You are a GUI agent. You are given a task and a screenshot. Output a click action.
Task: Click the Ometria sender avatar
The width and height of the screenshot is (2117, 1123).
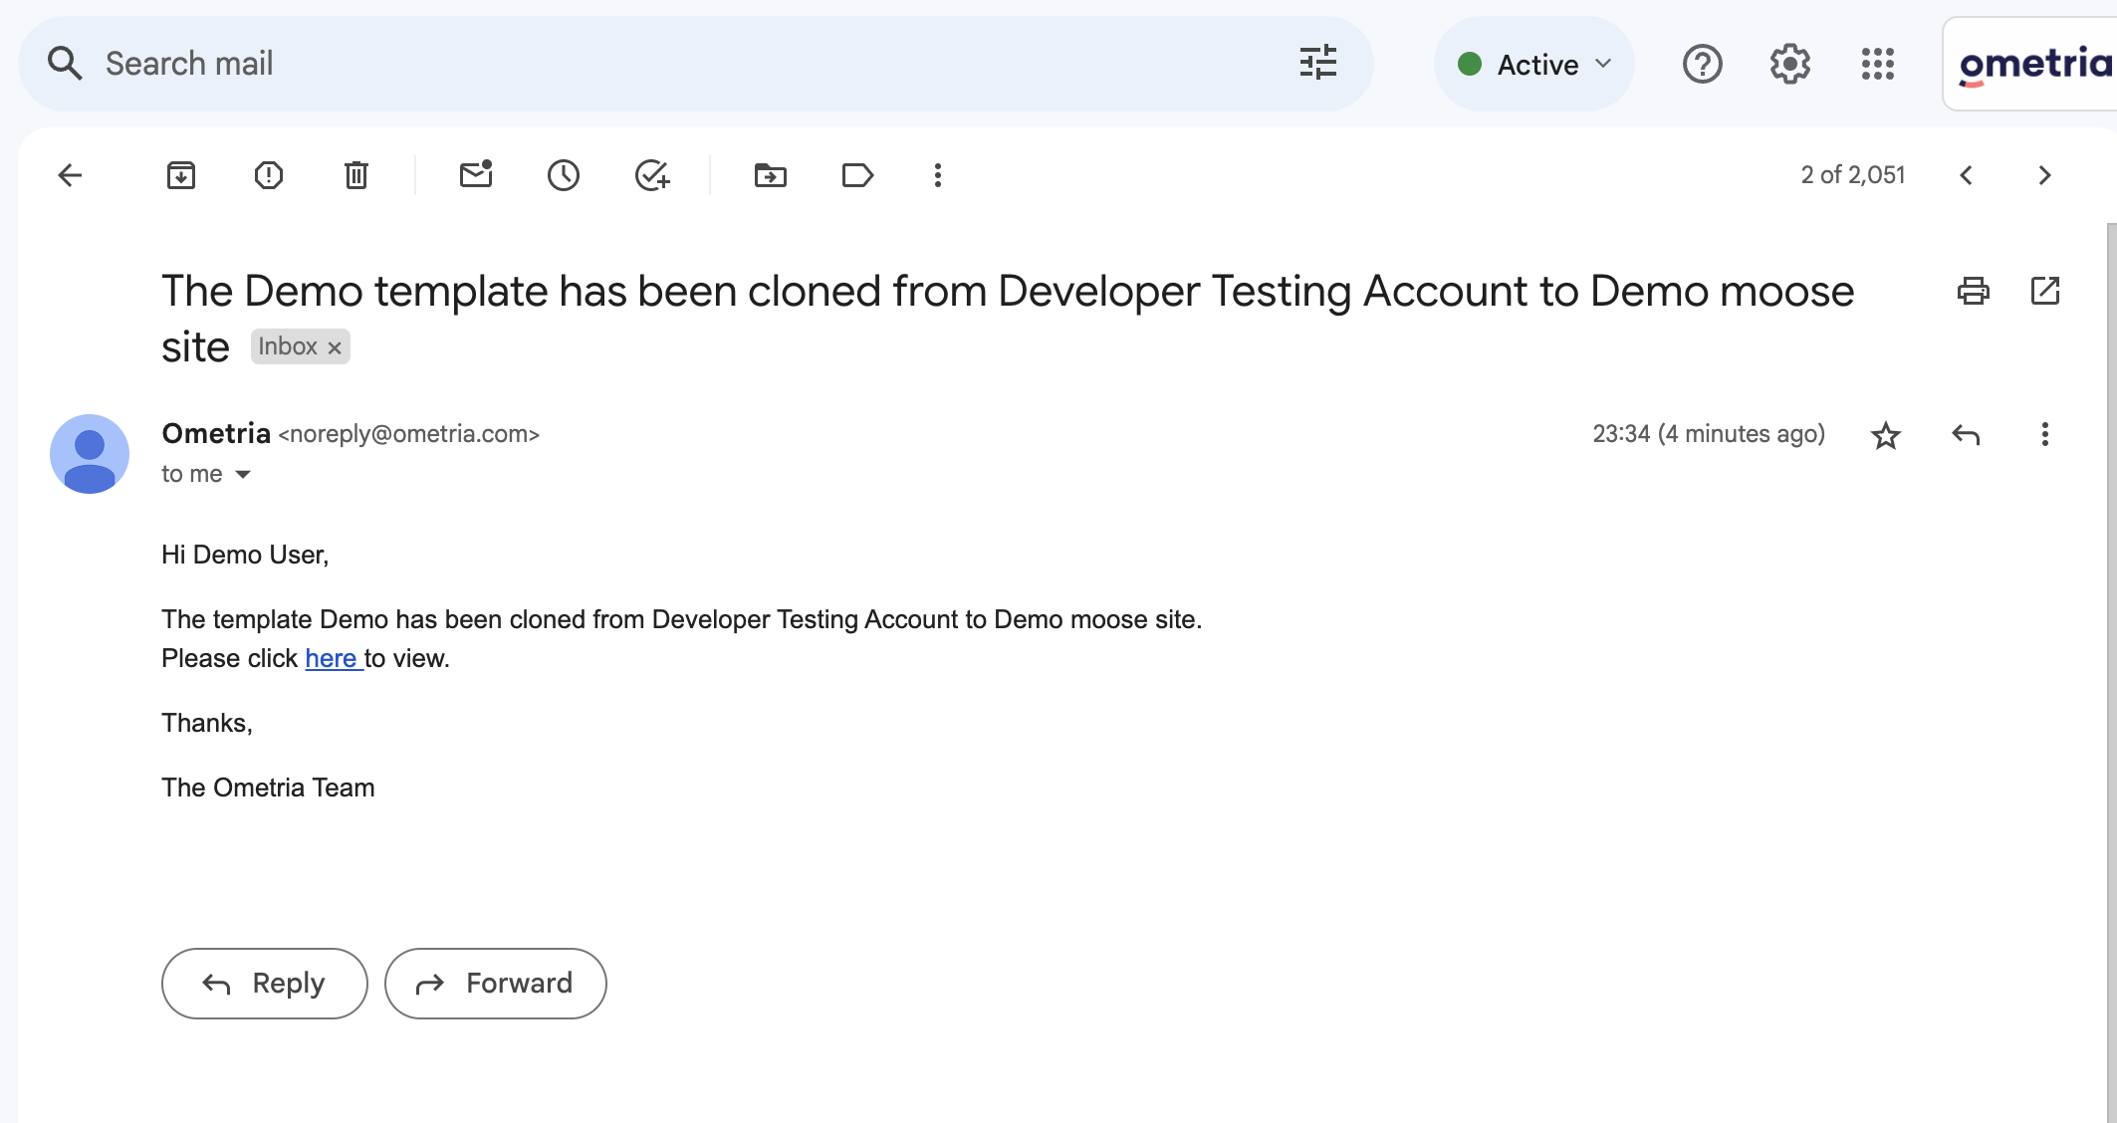click(x=90, y=454)
